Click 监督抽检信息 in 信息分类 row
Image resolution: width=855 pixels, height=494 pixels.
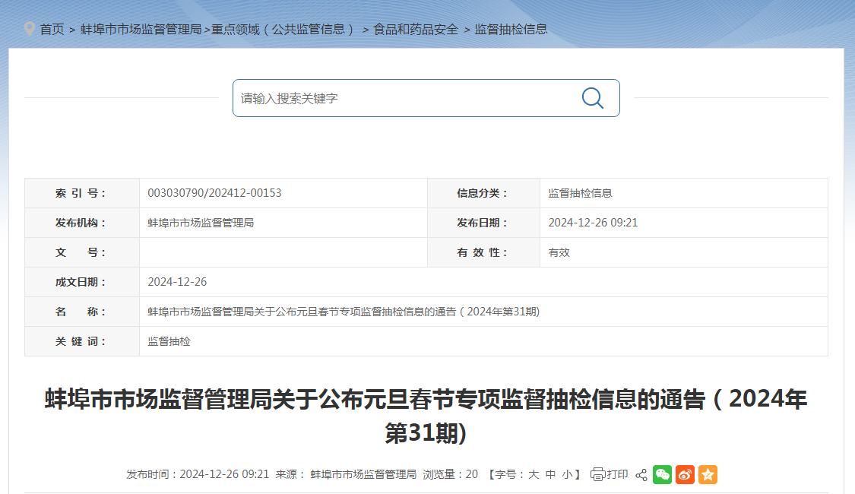click(580, 193)
